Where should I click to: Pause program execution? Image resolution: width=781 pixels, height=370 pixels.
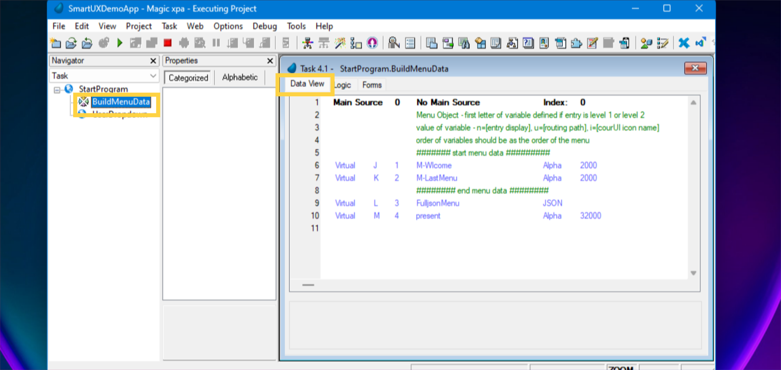216,43
